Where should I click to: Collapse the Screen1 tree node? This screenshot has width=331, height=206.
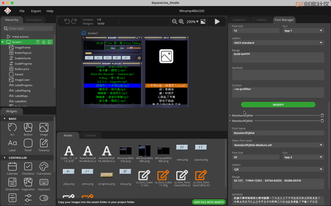3,42
